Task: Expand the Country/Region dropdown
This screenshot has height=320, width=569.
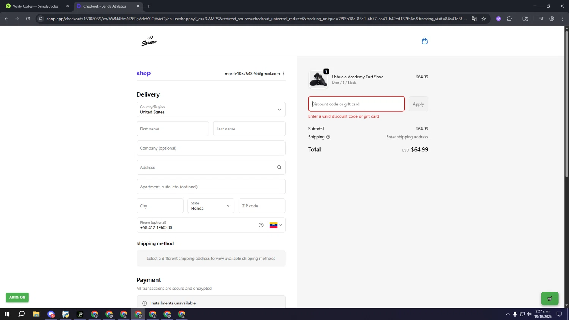Action: (211, 110)
